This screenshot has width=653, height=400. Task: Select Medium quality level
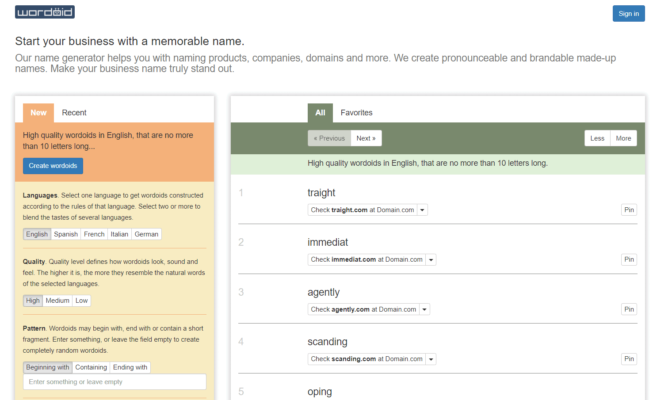[57, 301]
